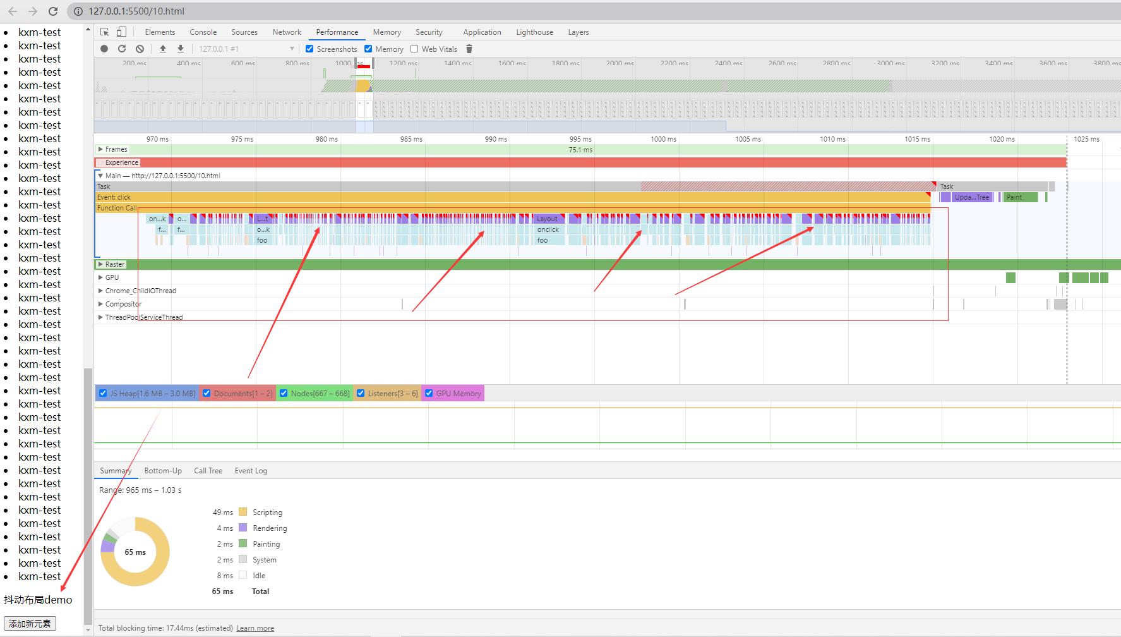Click the 75.1 ms frame bar

[x=580, y=150]
